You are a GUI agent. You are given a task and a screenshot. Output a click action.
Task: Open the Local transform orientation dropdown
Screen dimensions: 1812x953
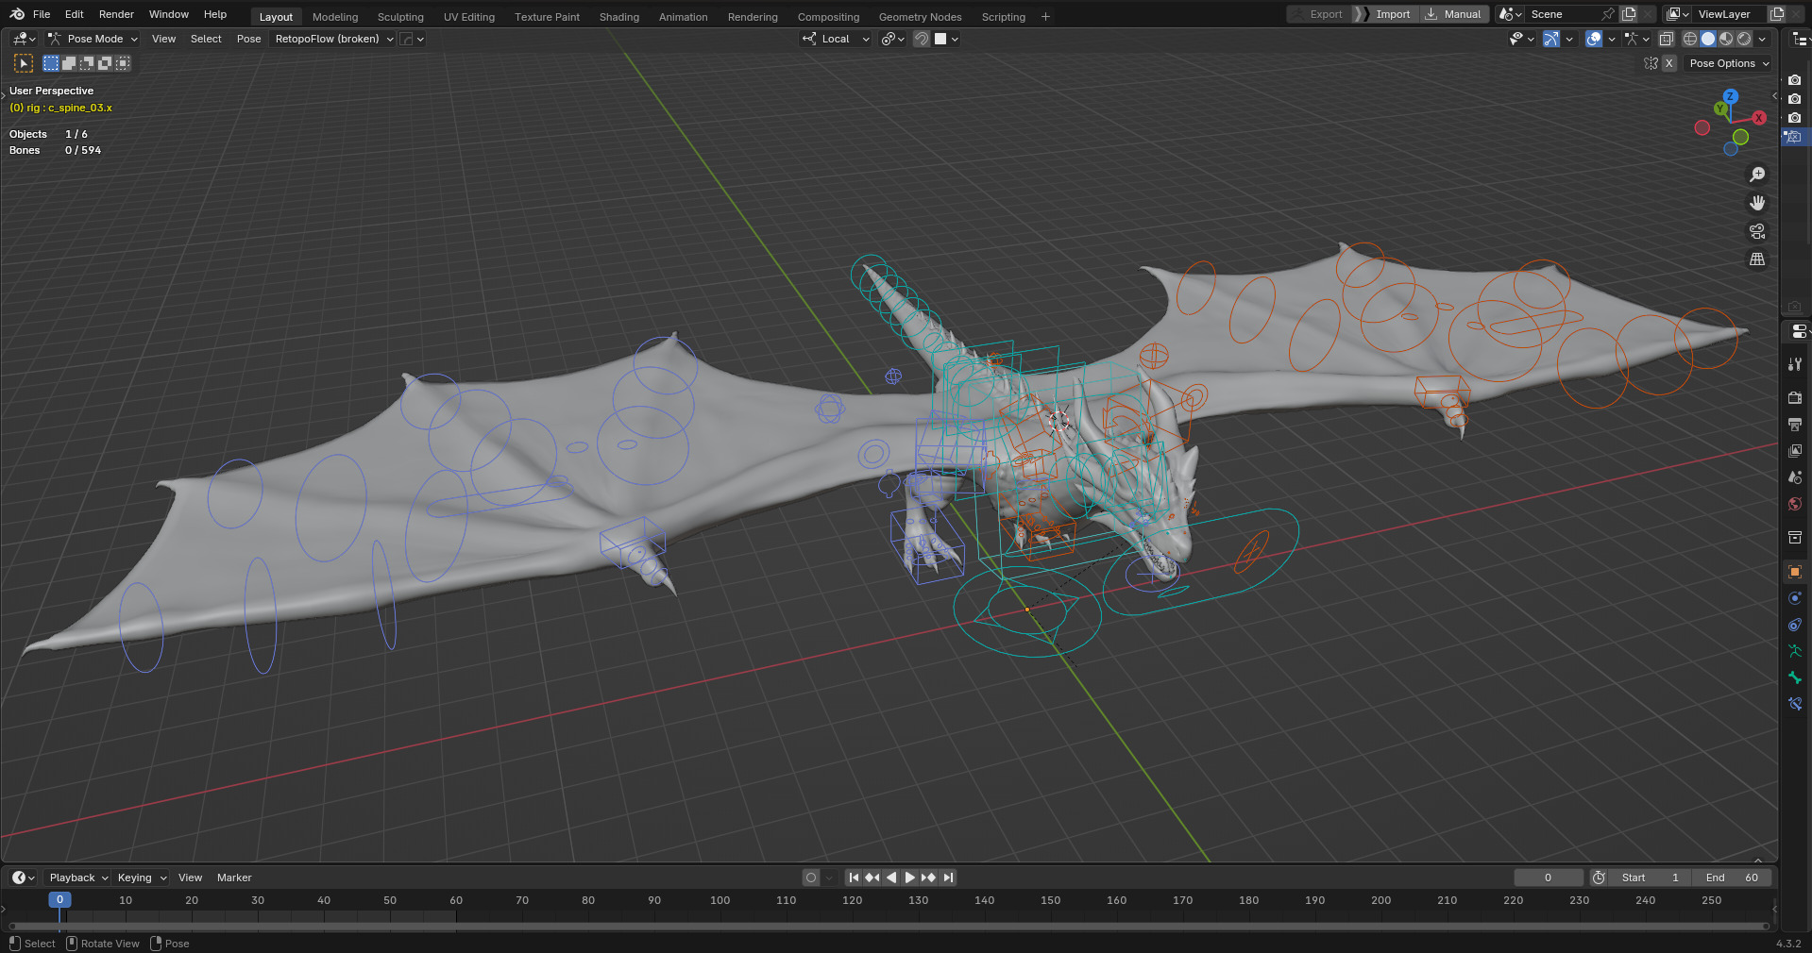click(x=836, y=39)
